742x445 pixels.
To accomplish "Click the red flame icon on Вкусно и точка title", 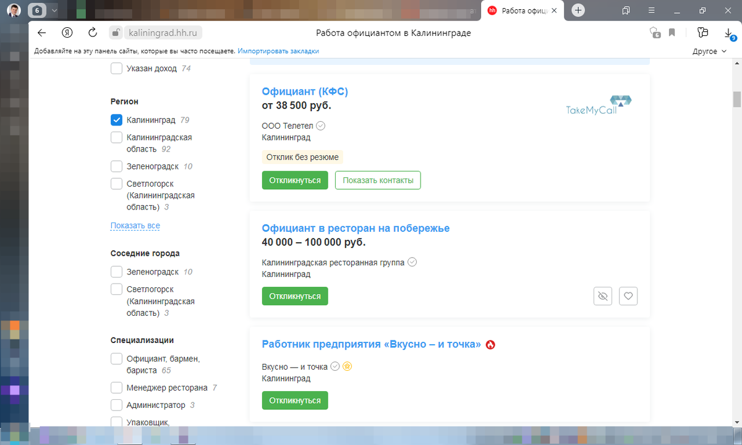I will coord(490,345).
